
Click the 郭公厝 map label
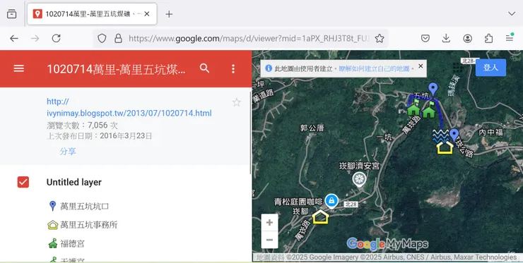click(312, 128)
